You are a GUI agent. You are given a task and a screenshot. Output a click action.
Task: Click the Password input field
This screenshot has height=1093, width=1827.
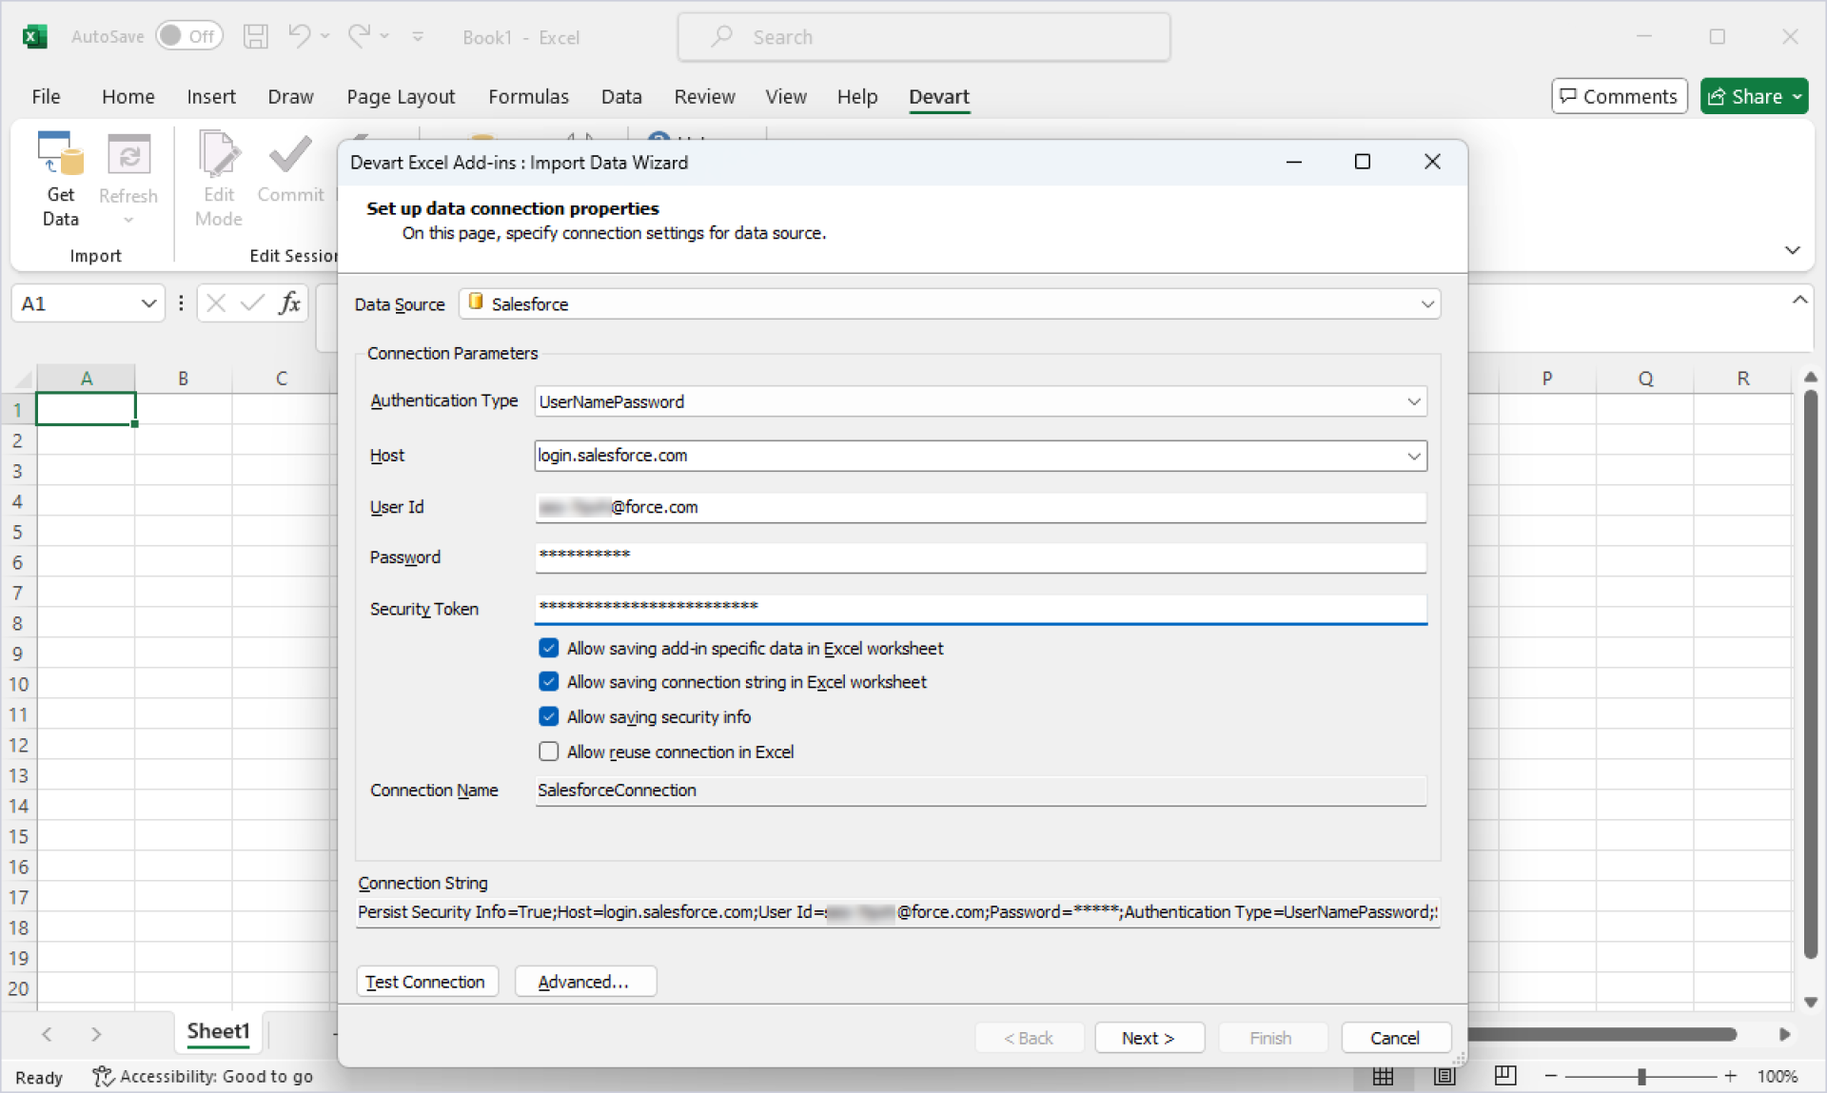tap(980, 557)
